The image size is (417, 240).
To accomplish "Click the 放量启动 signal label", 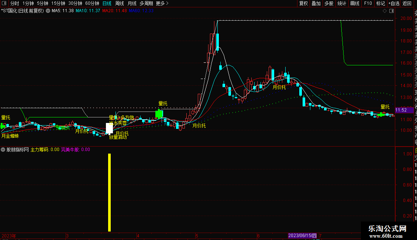I will (118, 137).
